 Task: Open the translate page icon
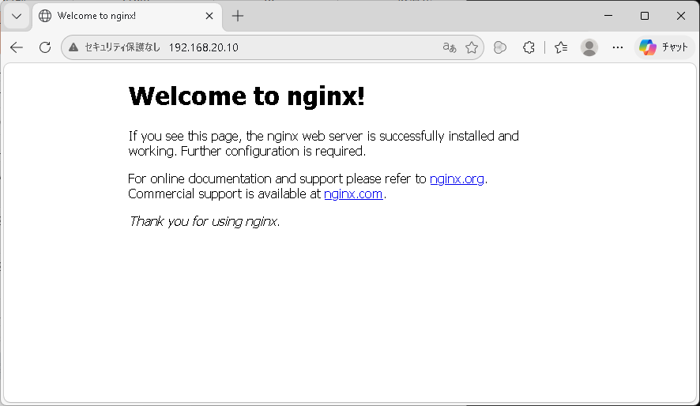click(x=450, y=47)
